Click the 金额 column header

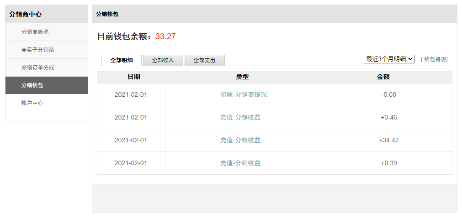coord(383,77)
